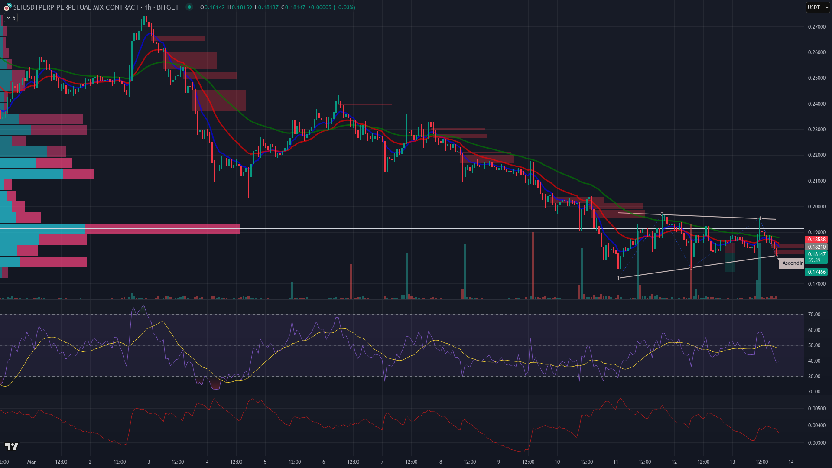Click the 1h interval in chart title
This screenshot has height=468, width=832.
pyautogui.click(x=148, y=7)
